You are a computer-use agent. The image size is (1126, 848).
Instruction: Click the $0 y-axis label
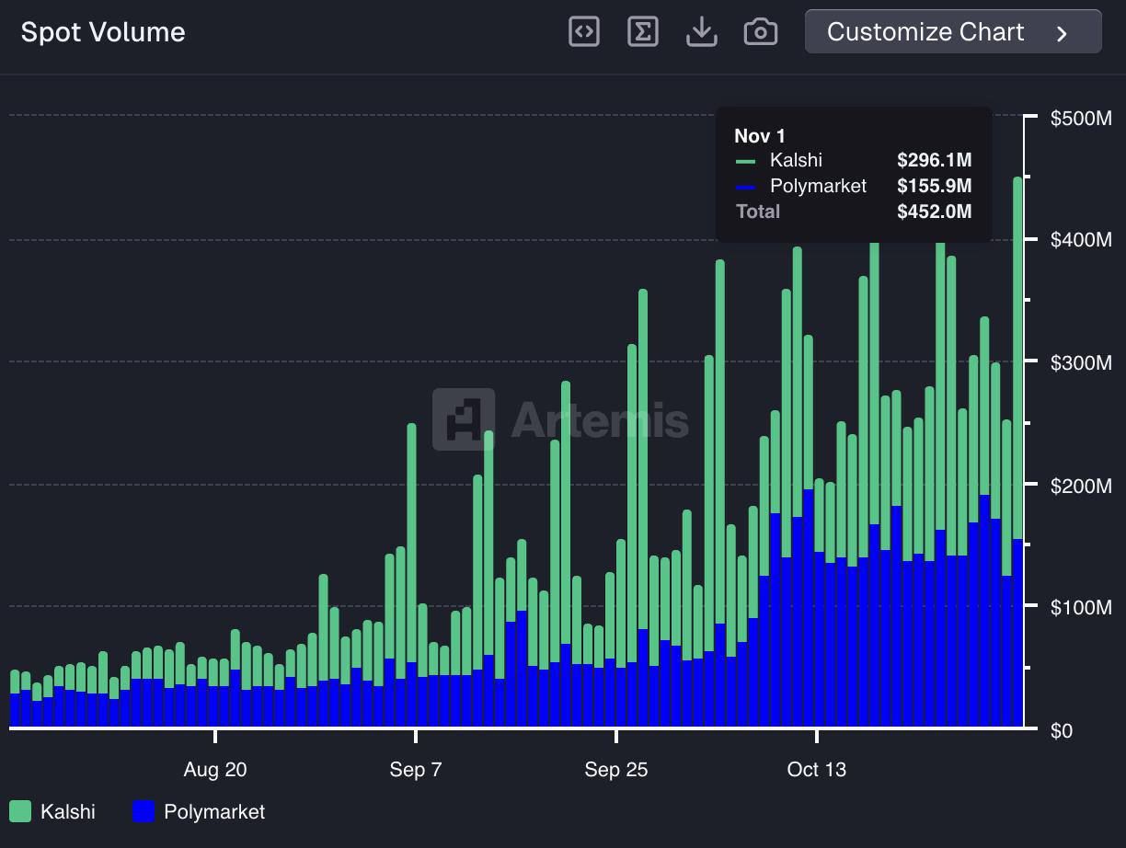pos(1063,730)
